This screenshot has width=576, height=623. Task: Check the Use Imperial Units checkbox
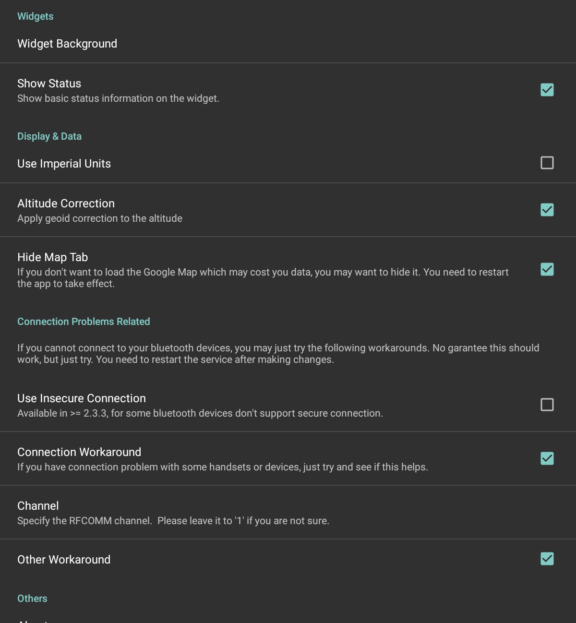[547, 163]
